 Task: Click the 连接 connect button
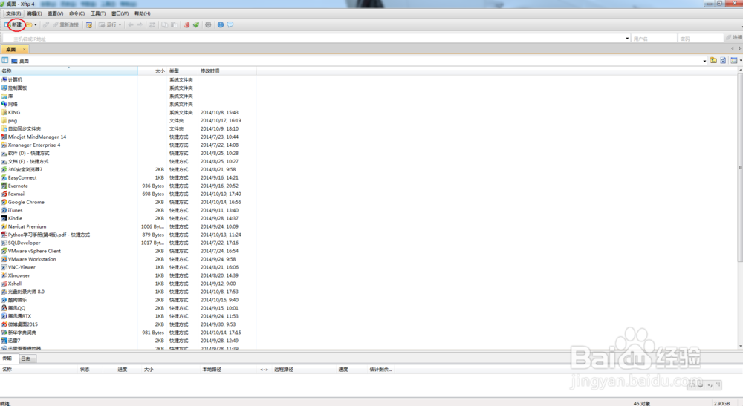pos(734,37)
